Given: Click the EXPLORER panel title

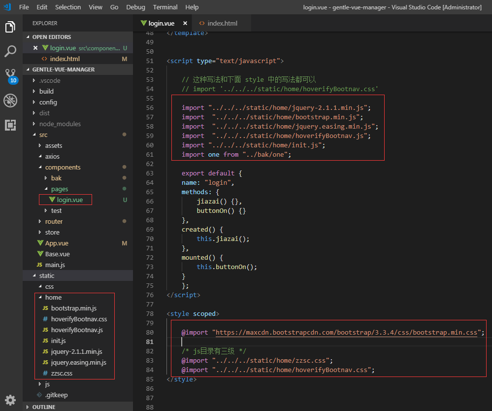Looking at the screenshot, I should tap(45, 23).
